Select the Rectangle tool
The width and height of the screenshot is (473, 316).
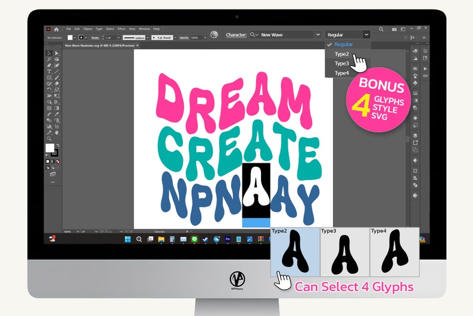point(49,78)
